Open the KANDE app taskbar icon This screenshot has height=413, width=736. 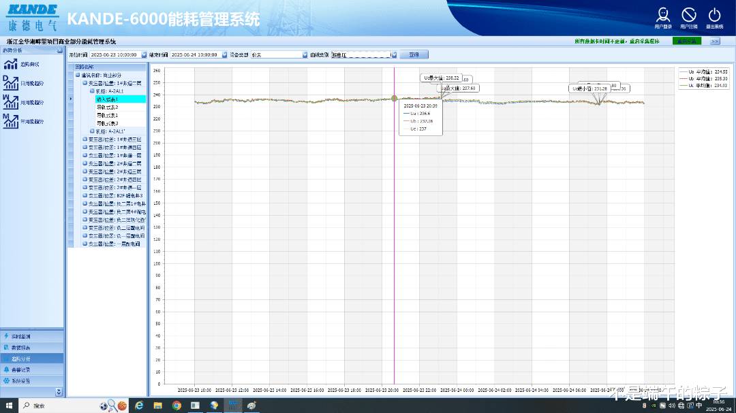pos(233,406)
